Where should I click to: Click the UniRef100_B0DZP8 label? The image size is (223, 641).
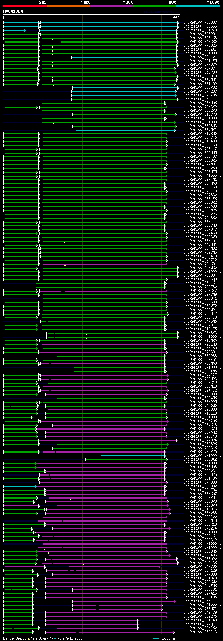pos(200,111)
